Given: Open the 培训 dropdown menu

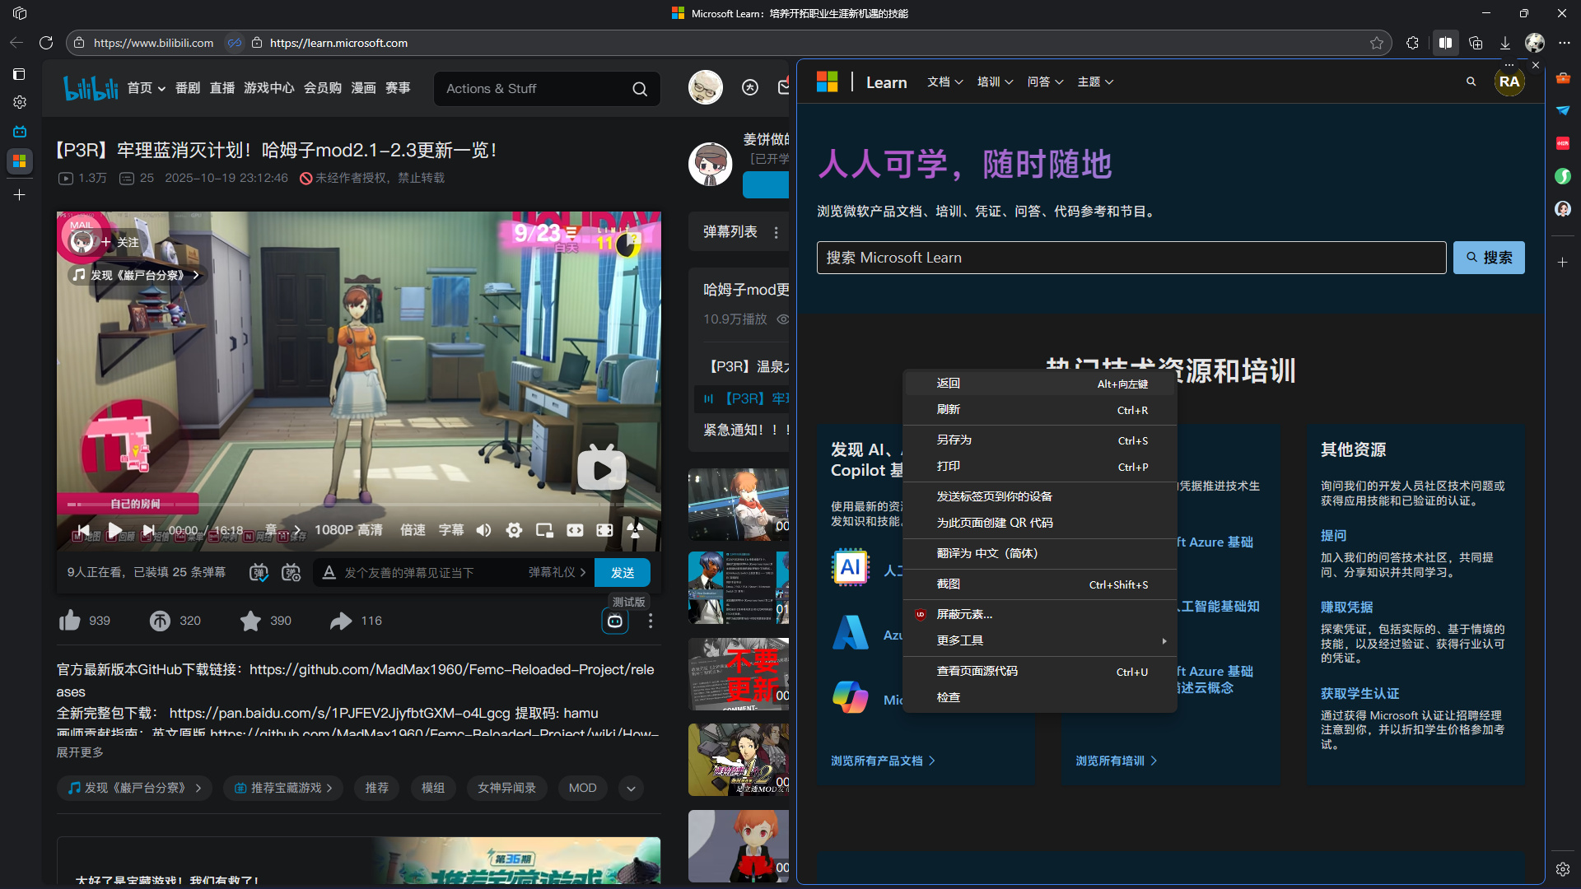Looking at the screenshot, I should pos(995,81).
